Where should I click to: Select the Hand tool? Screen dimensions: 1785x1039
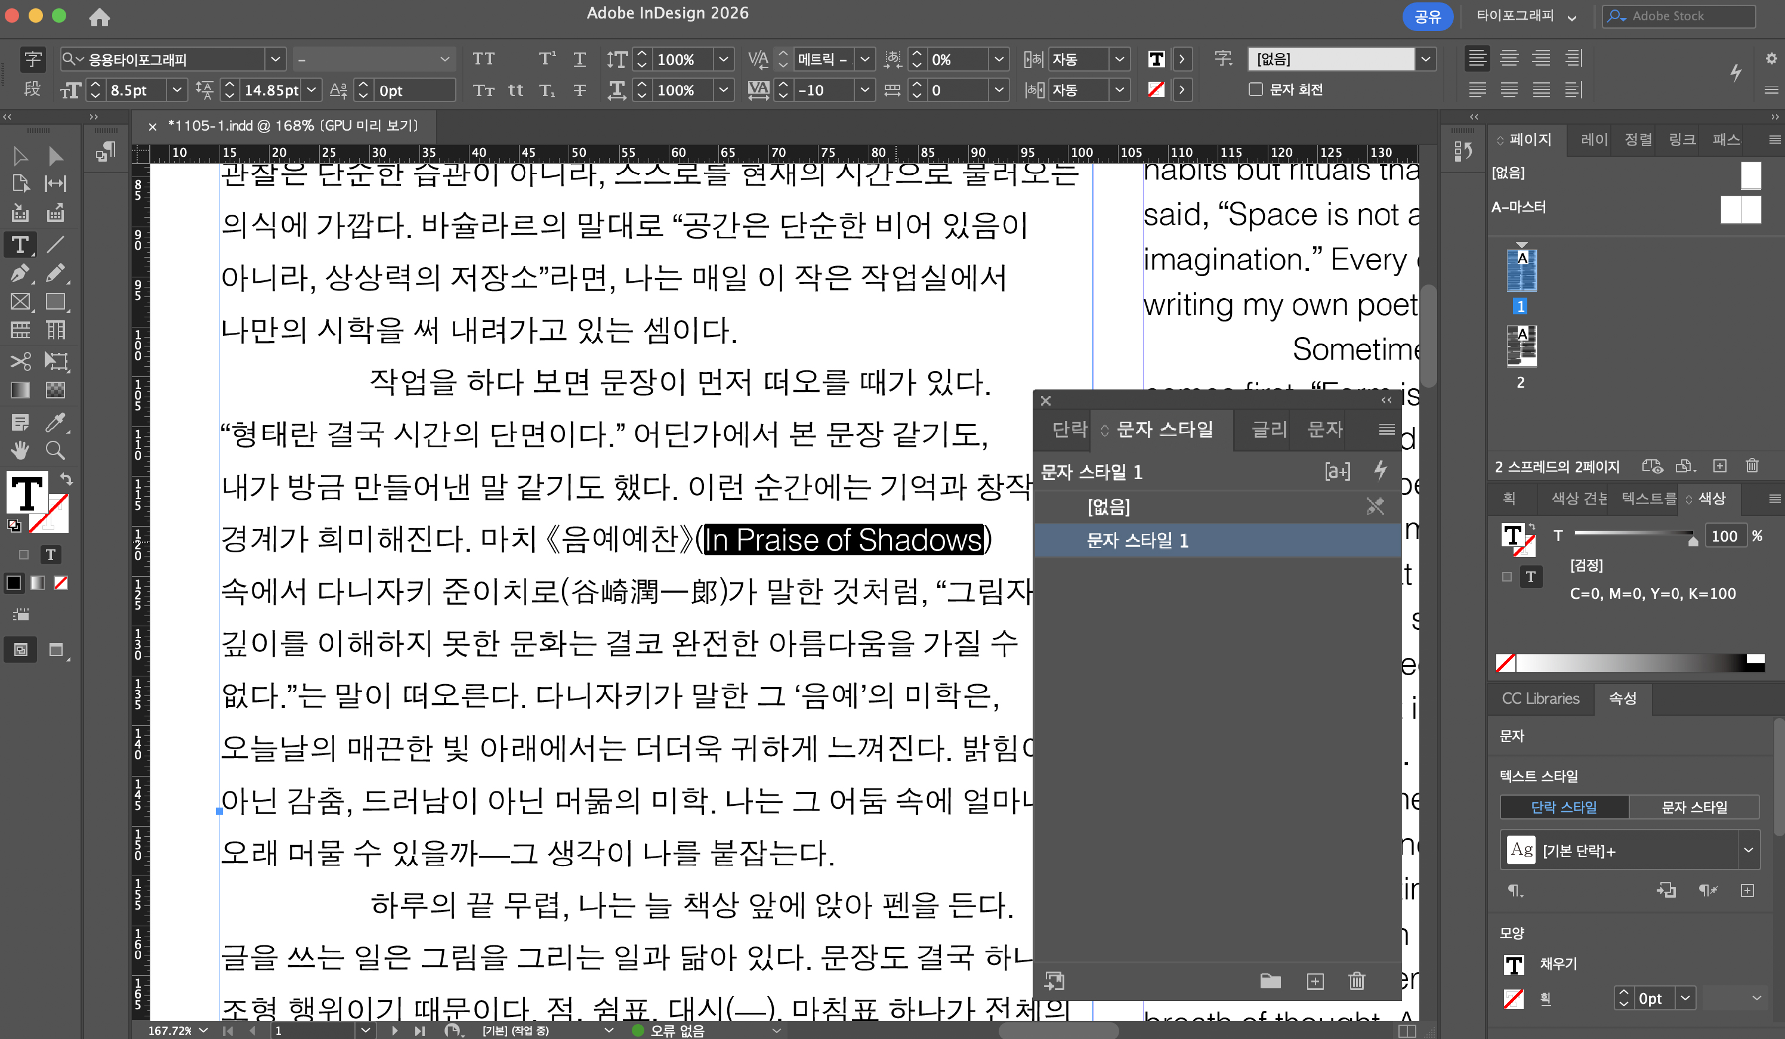point(20,450)
